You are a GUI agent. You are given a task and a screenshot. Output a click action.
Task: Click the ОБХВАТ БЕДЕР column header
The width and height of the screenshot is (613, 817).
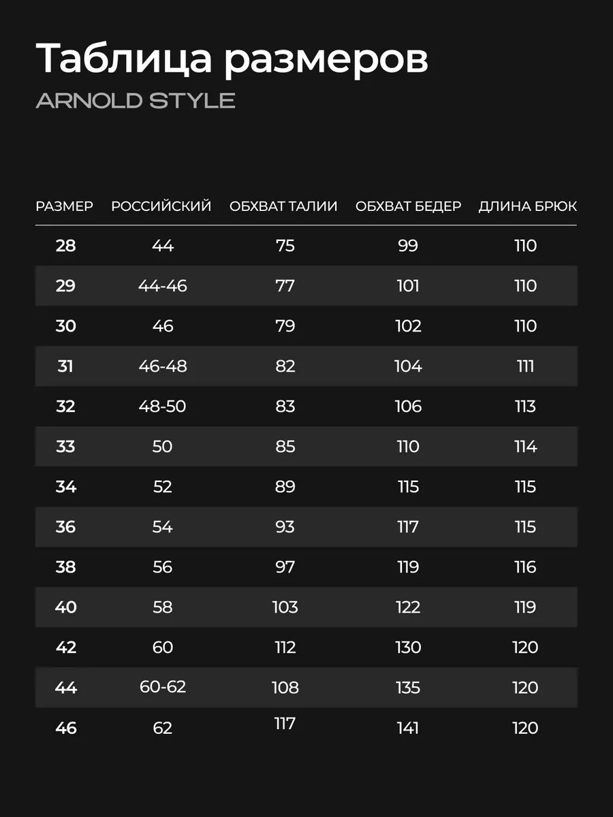pyautogui.click(x=408, y=206)
